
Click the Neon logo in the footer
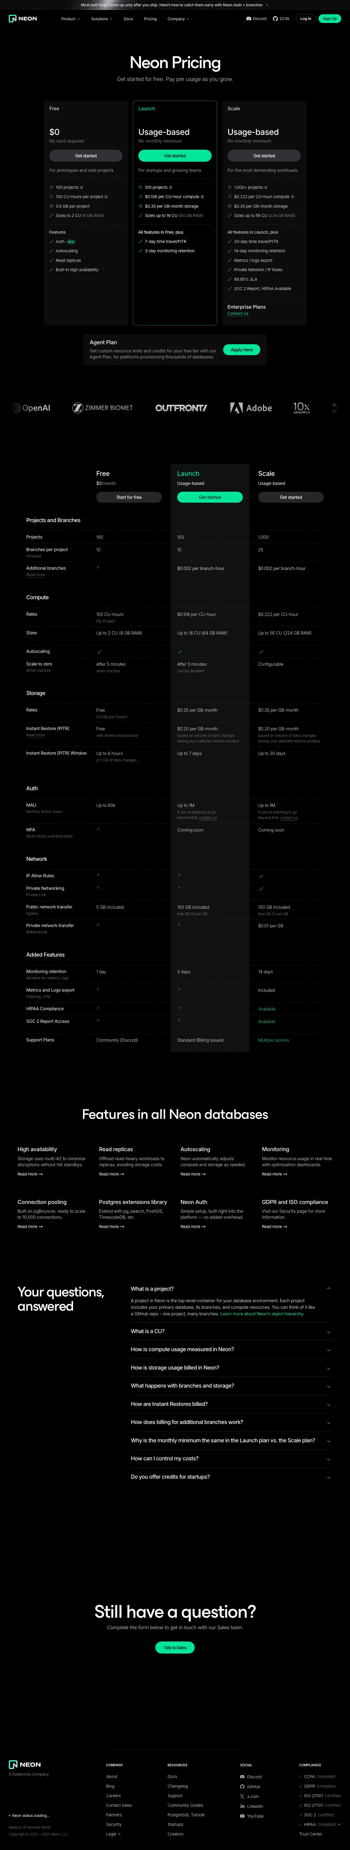[24, 1765]
